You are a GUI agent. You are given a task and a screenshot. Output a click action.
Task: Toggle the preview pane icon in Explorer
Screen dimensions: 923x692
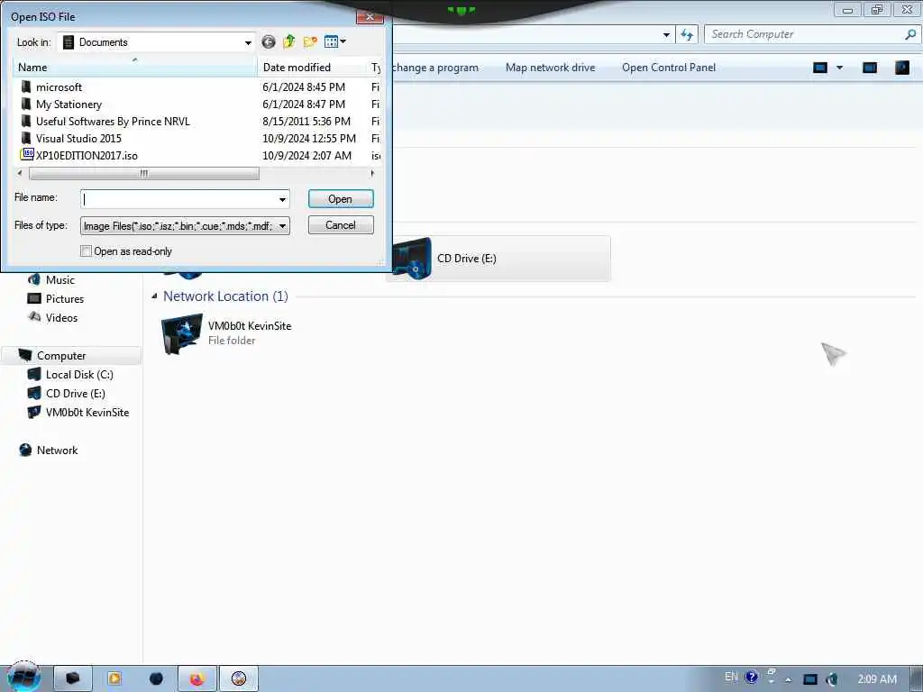click(870, 68)
